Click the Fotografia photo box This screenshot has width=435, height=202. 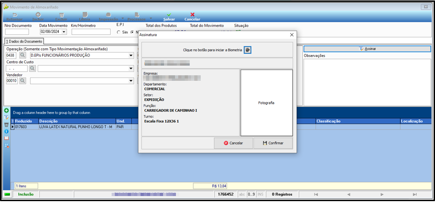point(266,103)
